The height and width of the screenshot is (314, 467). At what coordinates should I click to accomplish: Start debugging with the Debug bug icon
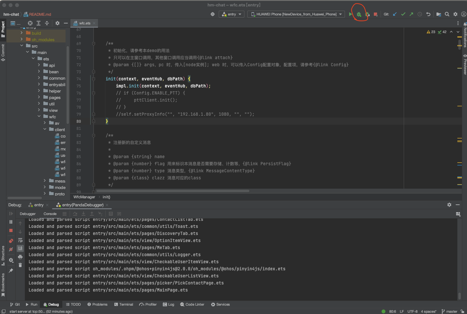pyautogui.click(x=359, y=14)
